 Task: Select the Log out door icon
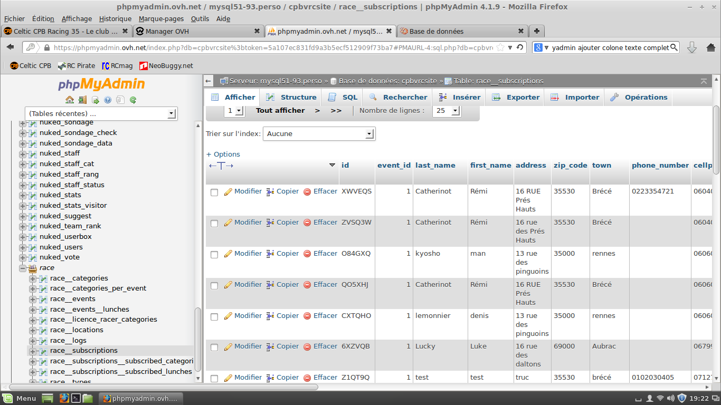82,100
